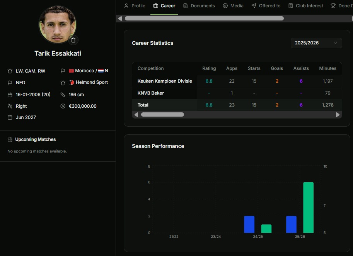Click the shirt icon beside LW, CAM, RW
353x256 pixels.
tap(10, 71)
